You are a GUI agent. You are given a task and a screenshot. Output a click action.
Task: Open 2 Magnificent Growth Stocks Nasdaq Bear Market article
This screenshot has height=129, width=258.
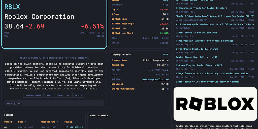point(212,74)
